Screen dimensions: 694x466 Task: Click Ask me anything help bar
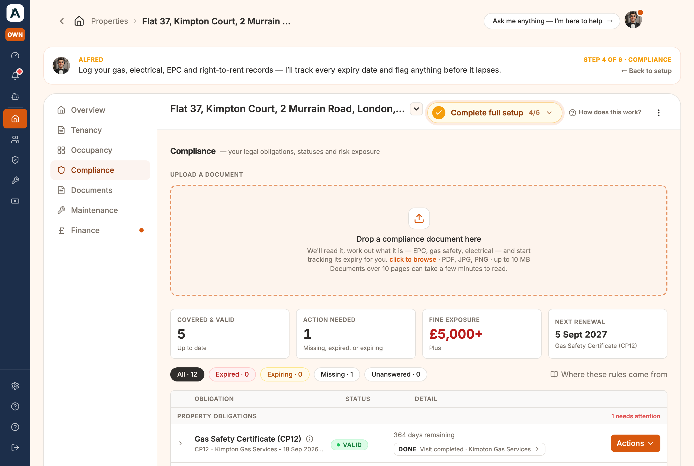tap(552, 21)
